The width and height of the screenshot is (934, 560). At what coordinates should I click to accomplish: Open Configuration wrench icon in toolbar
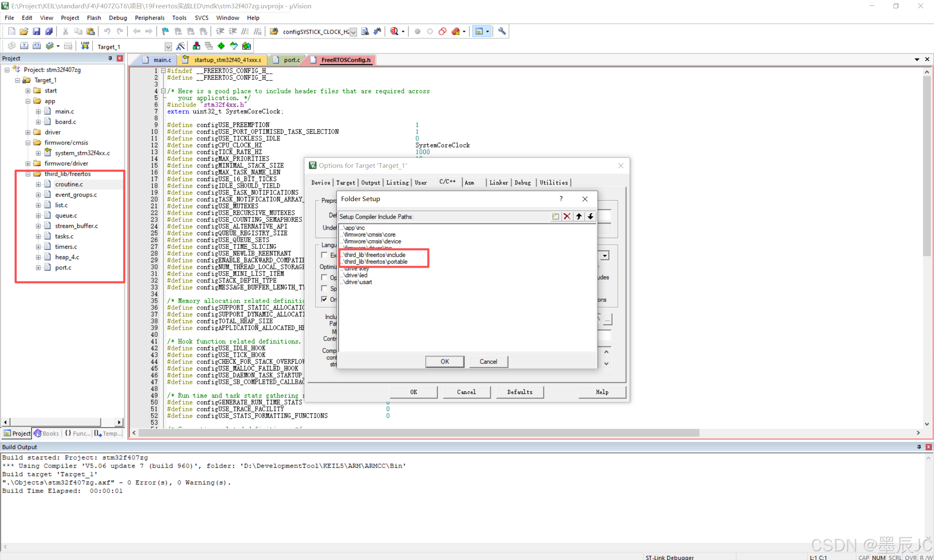502,31
